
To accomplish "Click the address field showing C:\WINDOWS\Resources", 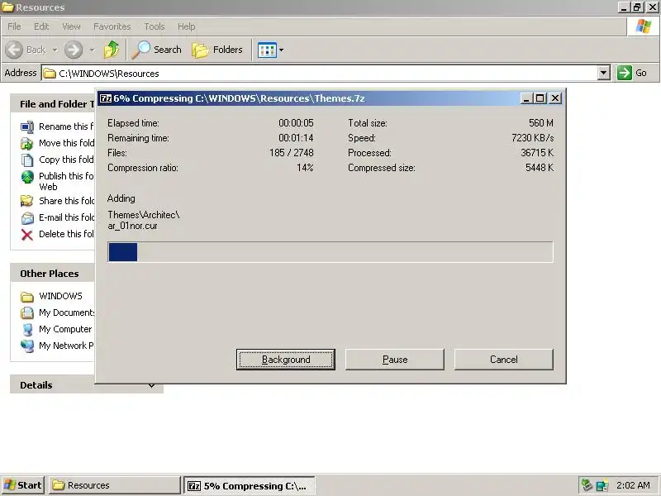I will click(x=320, y=73).
